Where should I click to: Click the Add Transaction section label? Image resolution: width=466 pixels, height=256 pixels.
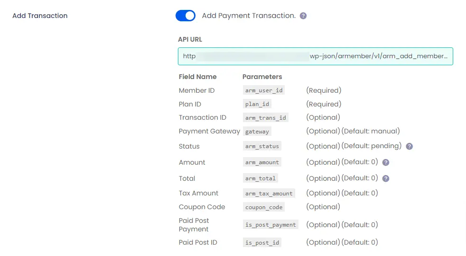[x=40, y=16]
